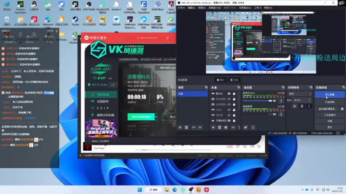346x194 pixels.
Task: Open the sources toolbar three-dot overflow
Action: pos(239,127)
